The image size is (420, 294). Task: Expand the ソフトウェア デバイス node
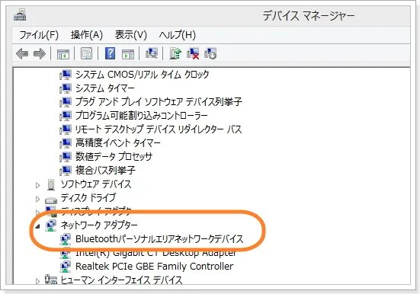point(38,185)
